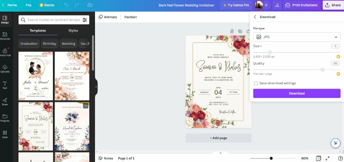The image size is (344, 162).
Task: Click Animate button
Action: [x=108, y=17]
